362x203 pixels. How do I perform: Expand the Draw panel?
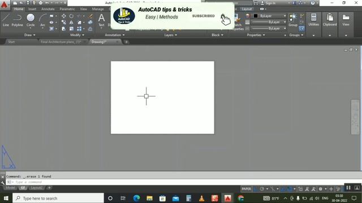click(x=30, y=35)
